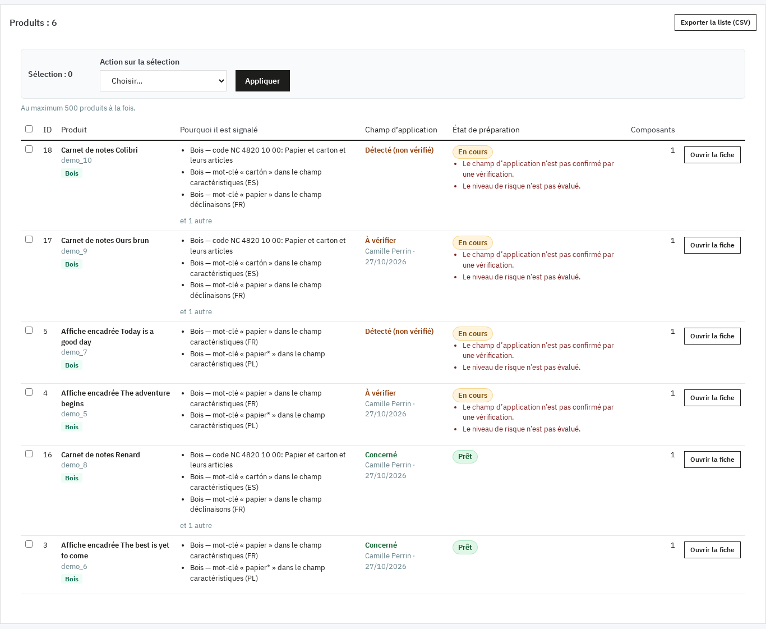Tick checkbox for Affiche encadrée Today is a good day
This screenshot has width=766, height=629.
(29, 330)
